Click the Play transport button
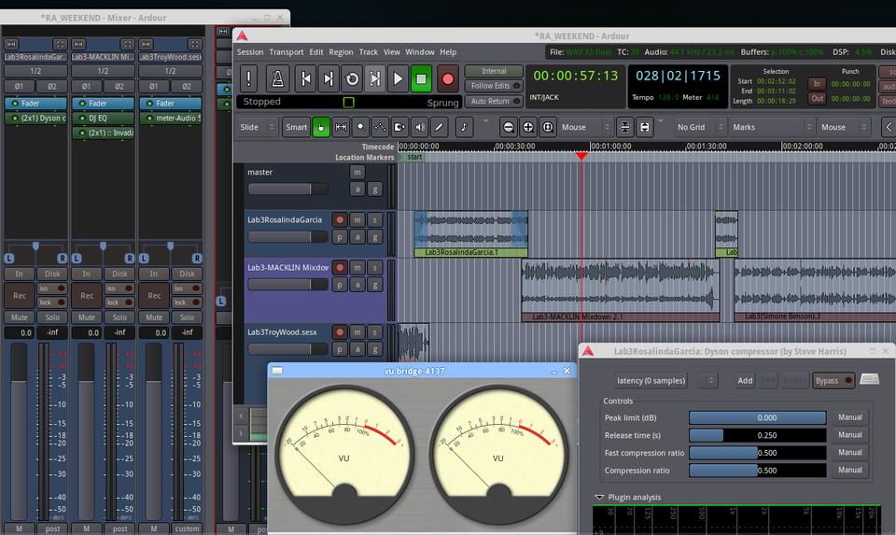Viewport: 896px width, 535px height. pyautogui.click(x=398, y=79)
